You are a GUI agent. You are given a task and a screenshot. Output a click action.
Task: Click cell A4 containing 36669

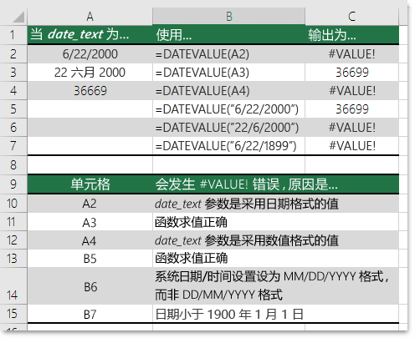point(90,91)
